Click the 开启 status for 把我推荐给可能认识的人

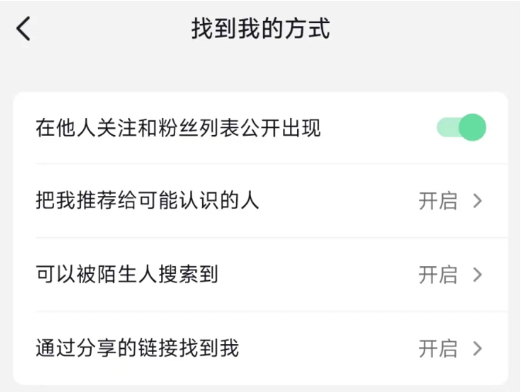[x=438, y=201]
